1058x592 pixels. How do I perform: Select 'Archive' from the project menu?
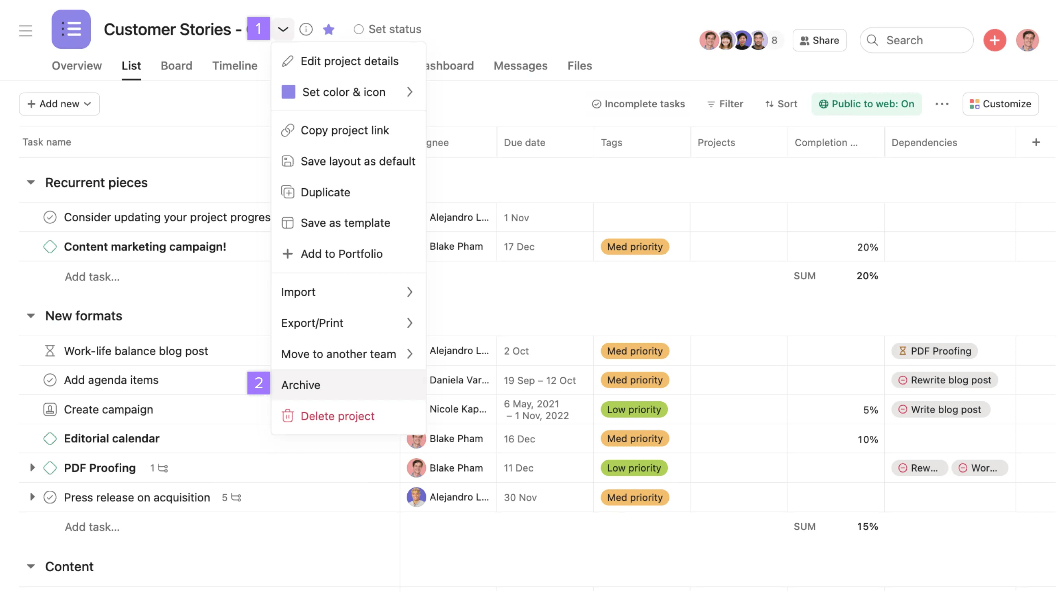click(301, 384)
